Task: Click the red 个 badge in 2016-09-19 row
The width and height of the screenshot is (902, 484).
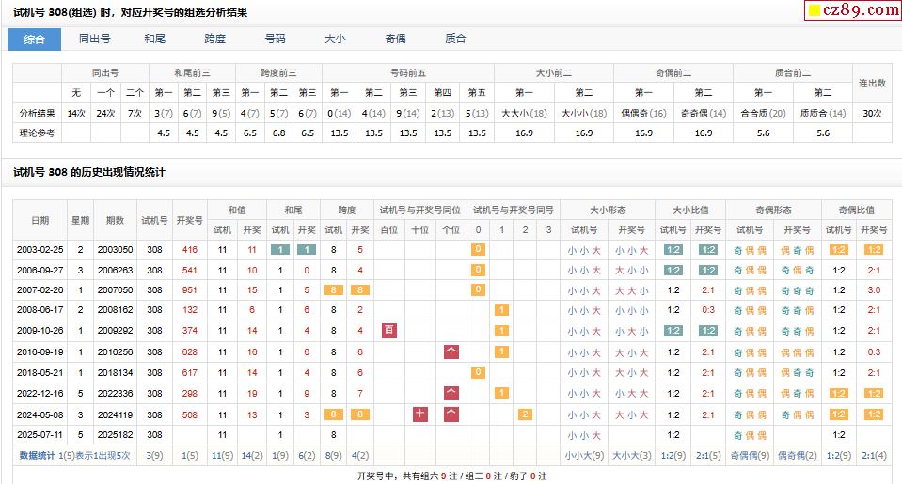Action: coord(451,351)
